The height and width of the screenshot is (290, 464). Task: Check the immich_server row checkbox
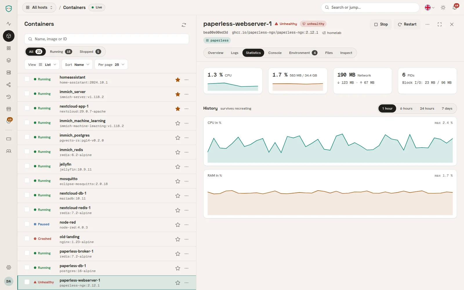[27, 93]
